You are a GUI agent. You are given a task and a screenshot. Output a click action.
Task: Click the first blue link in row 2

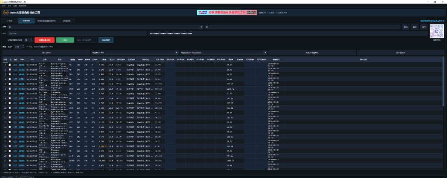pyautogui.click(x=15, y=70)
